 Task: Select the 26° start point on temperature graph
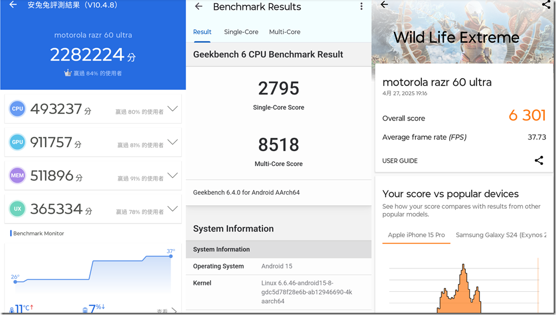tap(16, 282)
